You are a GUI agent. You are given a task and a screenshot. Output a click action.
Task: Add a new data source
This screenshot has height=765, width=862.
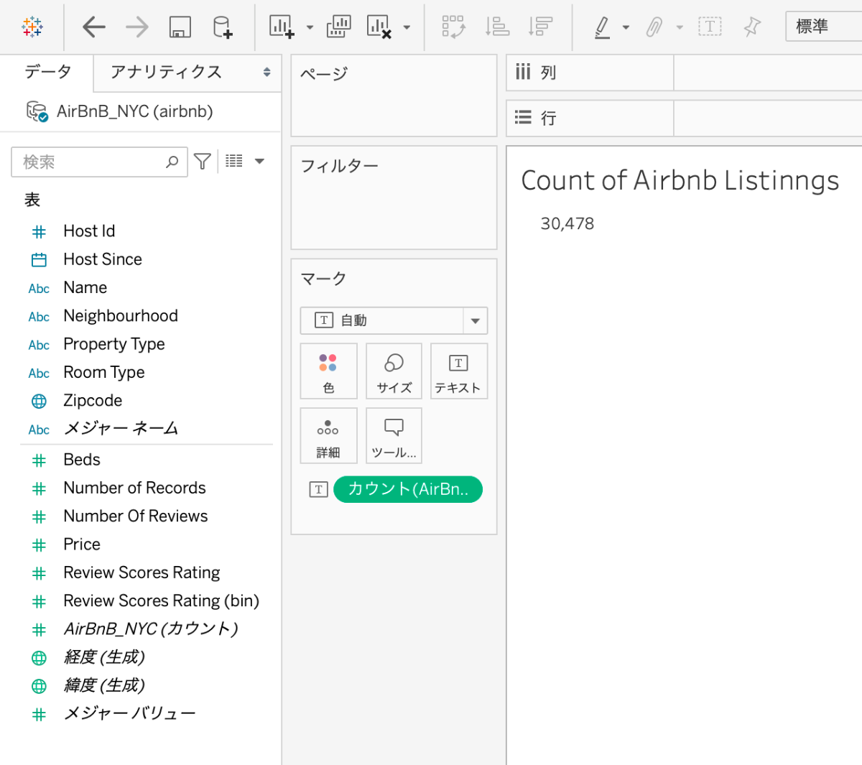point(223,27)
